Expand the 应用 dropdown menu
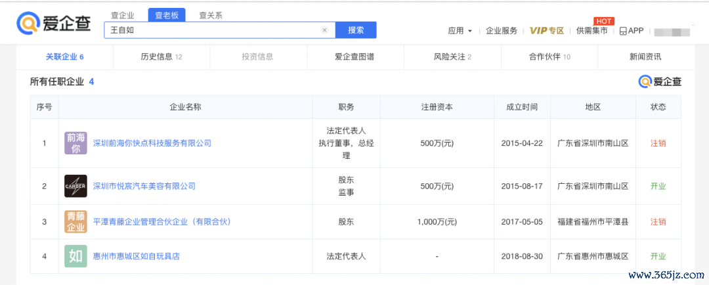This screenshot has width=709, height=285. click(460, 31)
